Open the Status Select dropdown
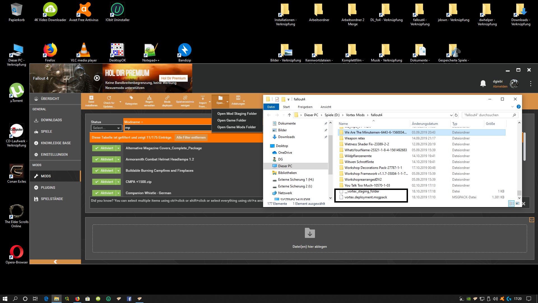 (x=106, y=128)
